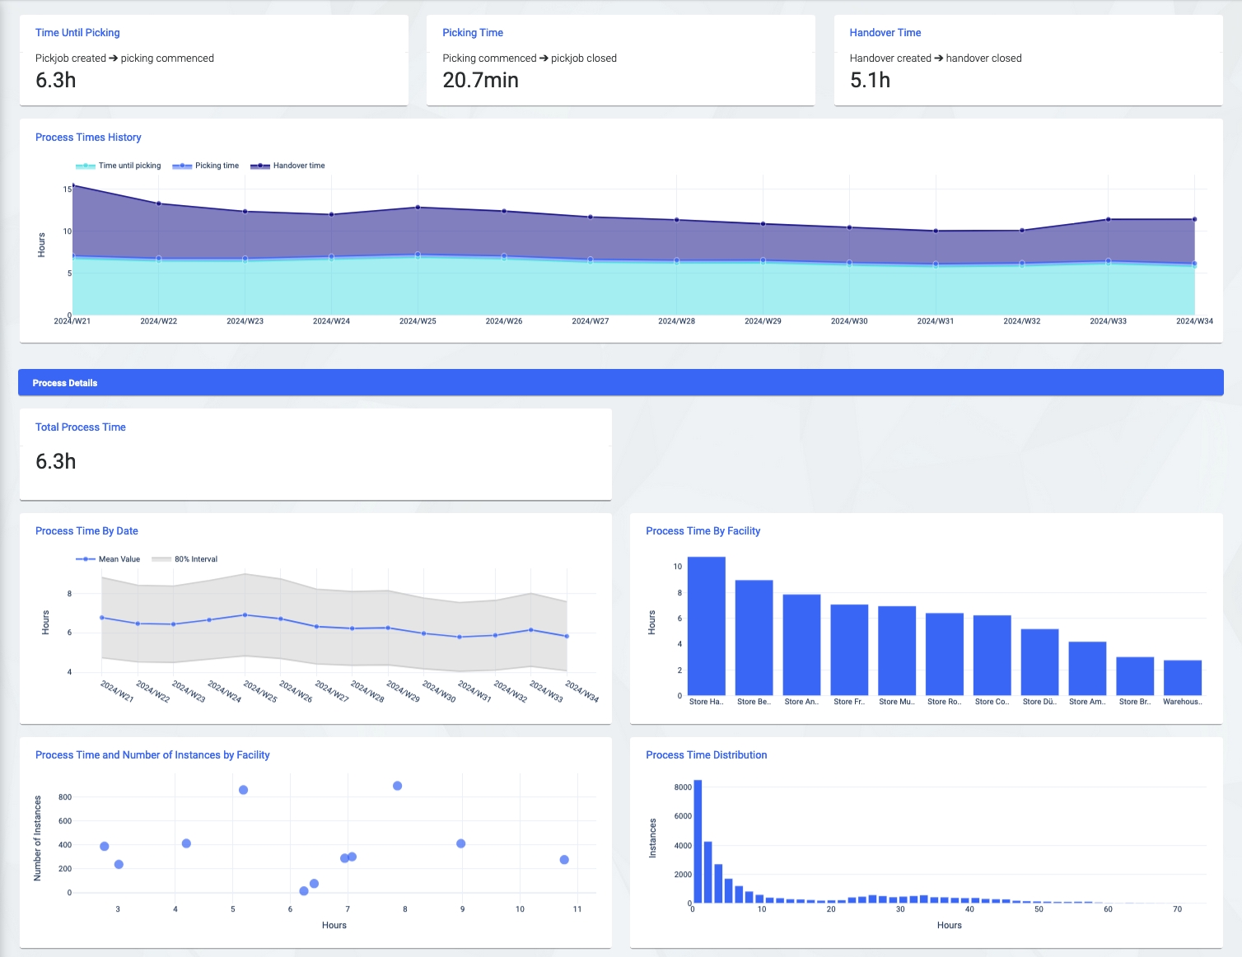Open the 'Handover Time' card title

coord(885,33)
